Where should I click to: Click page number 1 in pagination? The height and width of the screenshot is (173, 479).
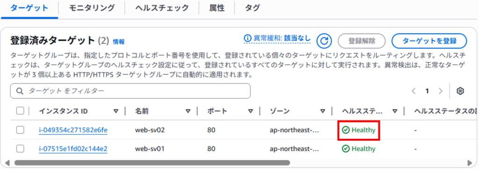(428, 91)
